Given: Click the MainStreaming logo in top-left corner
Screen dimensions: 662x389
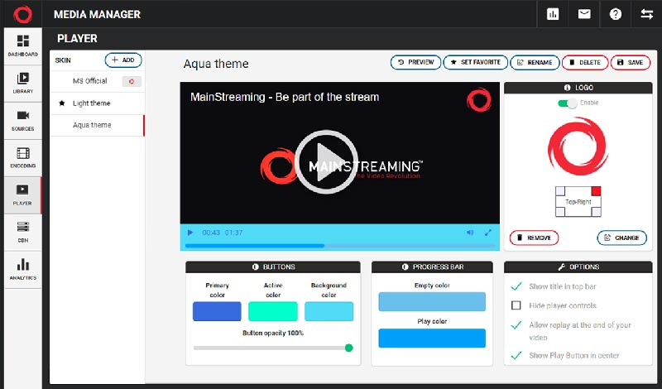Looking at the screenshot, I should (x=22, y=14).
